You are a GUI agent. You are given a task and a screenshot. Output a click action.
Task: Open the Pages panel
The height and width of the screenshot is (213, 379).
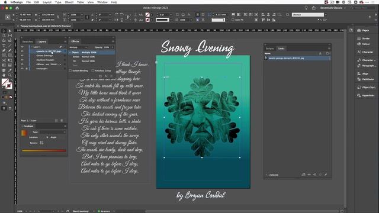pyautogui.click(x=363, y=30)
